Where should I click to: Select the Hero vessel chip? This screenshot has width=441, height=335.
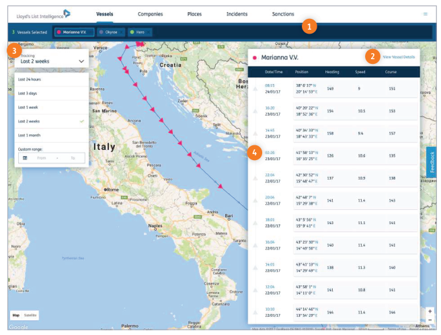click(x=140, y=32)
